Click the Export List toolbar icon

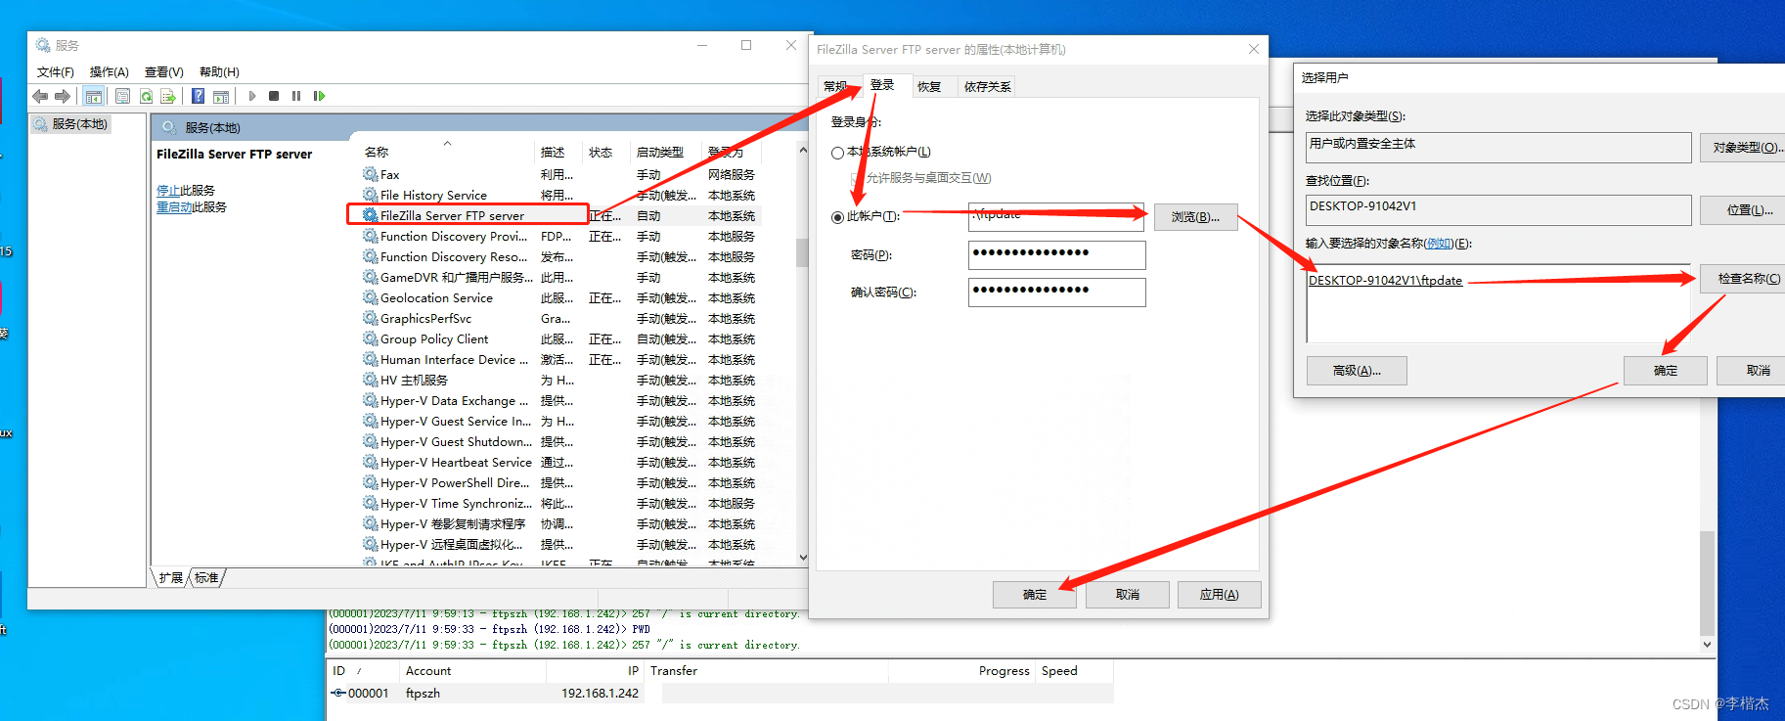click(168, 96)
